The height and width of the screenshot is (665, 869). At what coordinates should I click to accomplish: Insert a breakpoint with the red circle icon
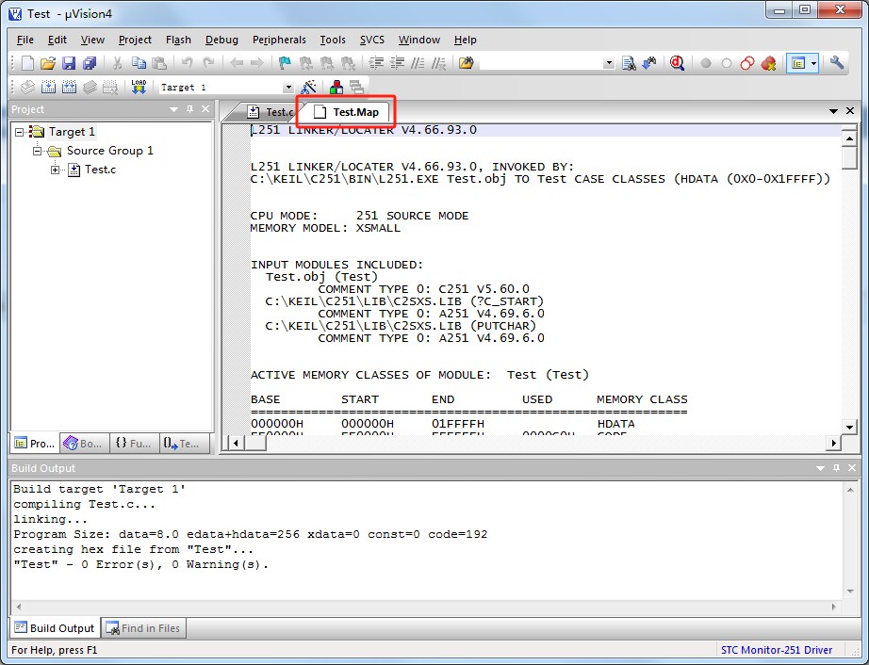706,63
